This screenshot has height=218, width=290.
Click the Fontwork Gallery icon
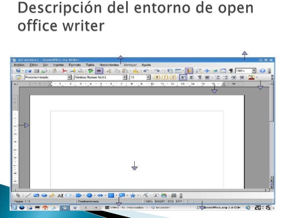[x=156, y=195]
